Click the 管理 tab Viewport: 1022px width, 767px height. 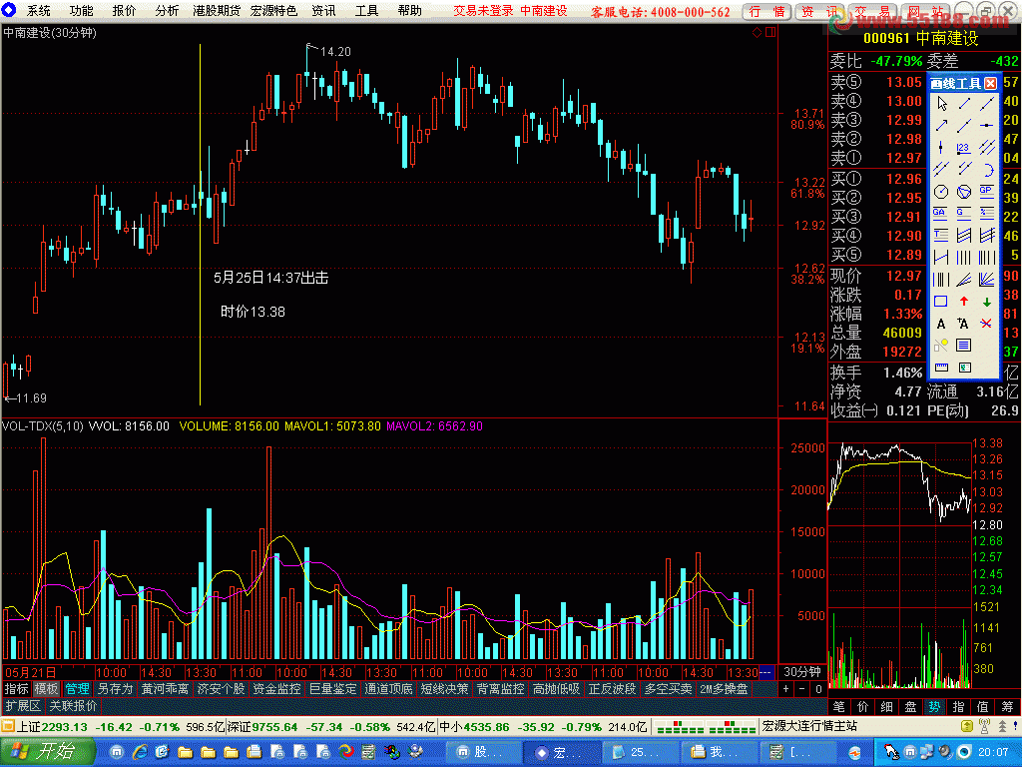coord(77,689)
